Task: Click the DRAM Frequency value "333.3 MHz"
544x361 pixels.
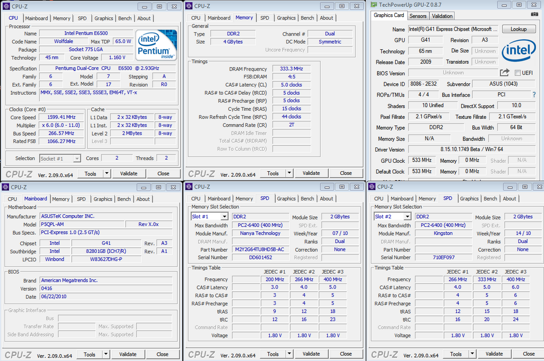Action: pos(292,68)
